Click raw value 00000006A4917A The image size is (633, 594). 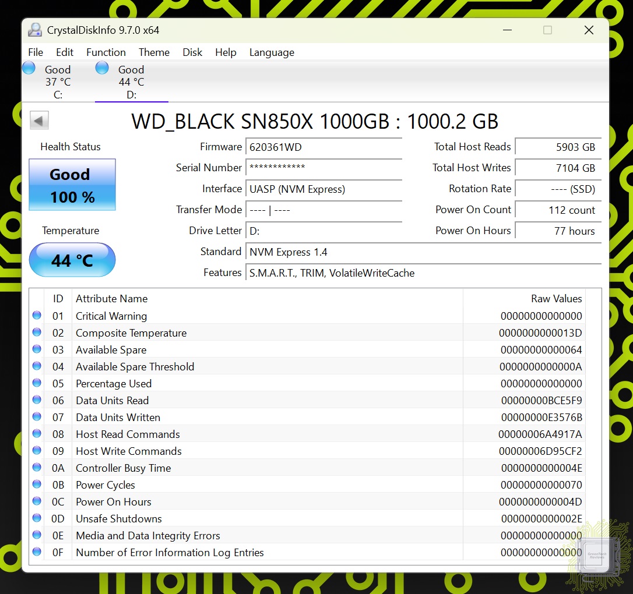pos(540,434)
